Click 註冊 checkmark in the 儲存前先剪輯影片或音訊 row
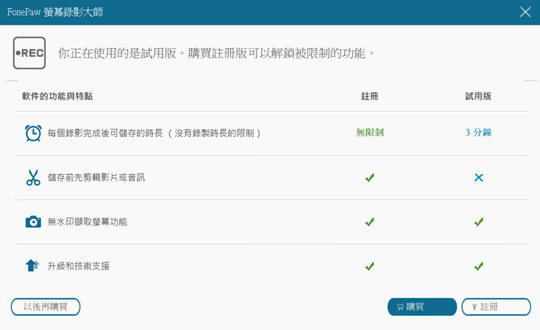The height and width of the screenshot is (330, 540). pyautogui.click(x=370, y=177)
